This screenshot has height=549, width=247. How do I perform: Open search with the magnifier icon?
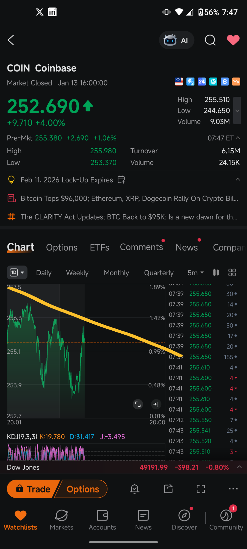pos(210,40)
